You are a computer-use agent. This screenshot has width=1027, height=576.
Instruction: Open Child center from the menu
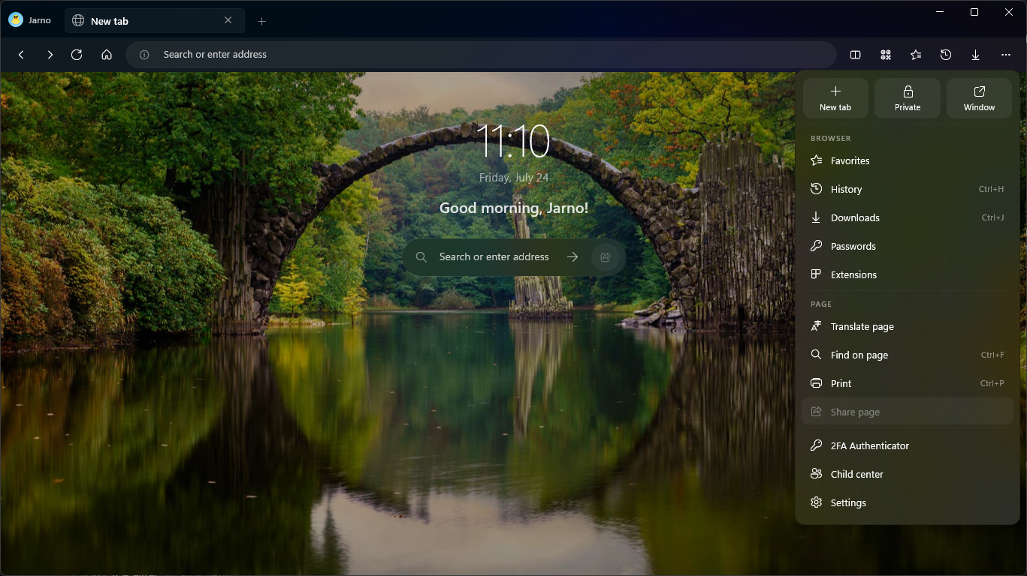(x=908, y=474)
